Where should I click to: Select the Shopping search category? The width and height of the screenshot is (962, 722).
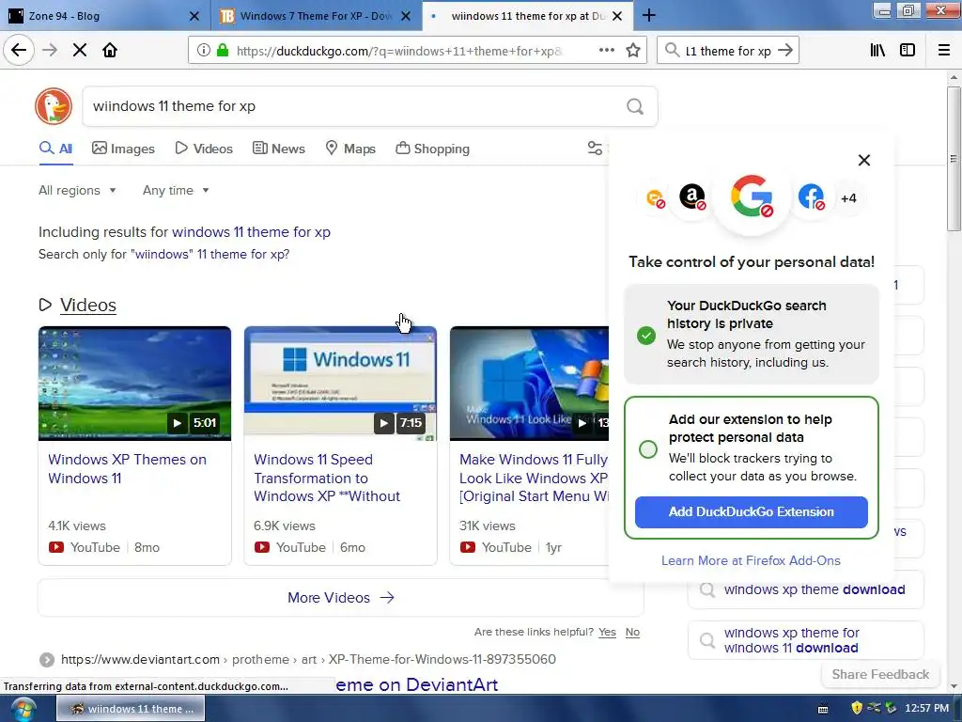(432, 149)
